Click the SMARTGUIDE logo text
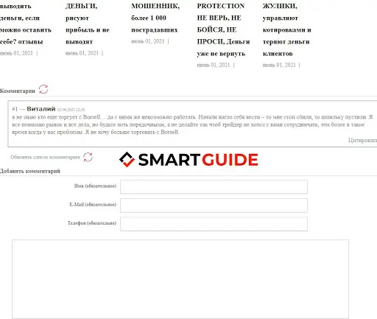The width and height of the screenshot is (377, 319). pos(198,160)
